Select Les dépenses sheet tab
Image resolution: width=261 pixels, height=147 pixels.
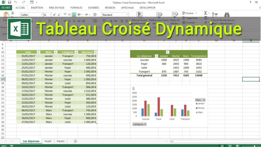point(31,141)
